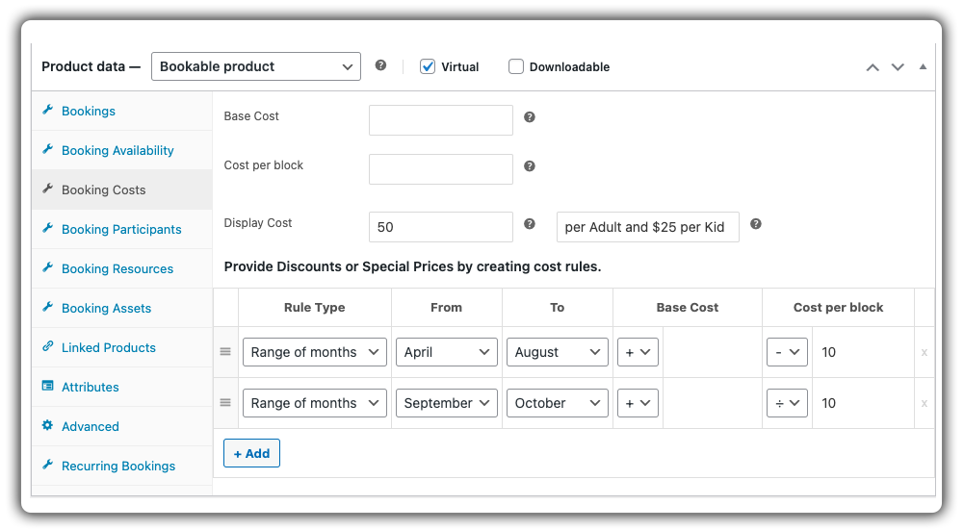Image resolution: width=964 pixels, height=530 pixels.
Task: Open the Bookings tab
Action: pyautogui.click(x=121, y=112)
